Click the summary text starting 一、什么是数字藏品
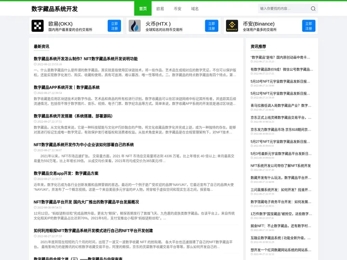 [x=135, y=73]
